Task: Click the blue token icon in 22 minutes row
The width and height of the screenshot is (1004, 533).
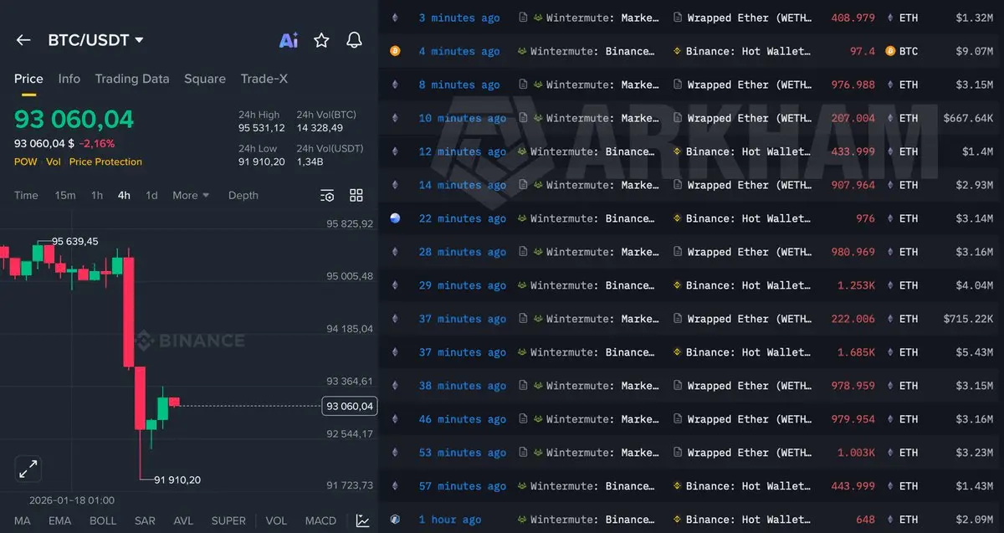Action: click(x=396, y=218)
